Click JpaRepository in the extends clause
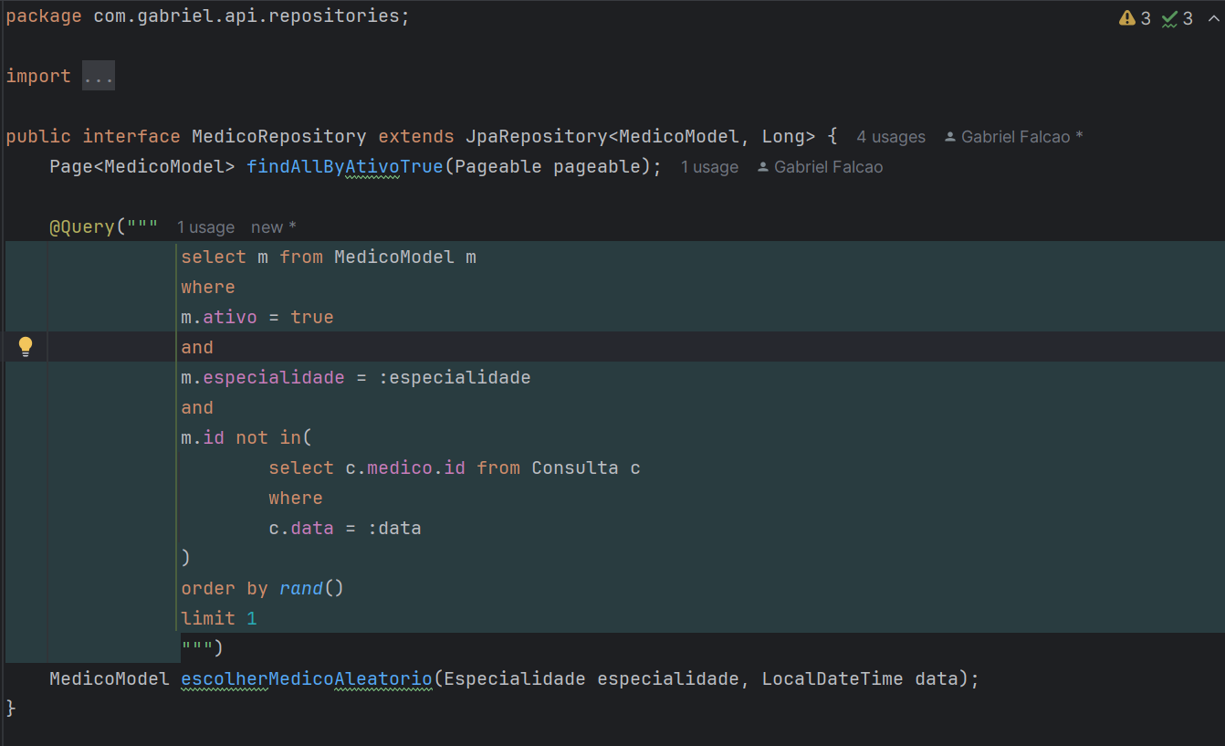The image size is (1225, 746). tap(537, 137)
